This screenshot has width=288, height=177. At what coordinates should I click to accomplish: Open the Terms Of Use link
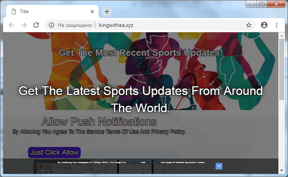133,162
